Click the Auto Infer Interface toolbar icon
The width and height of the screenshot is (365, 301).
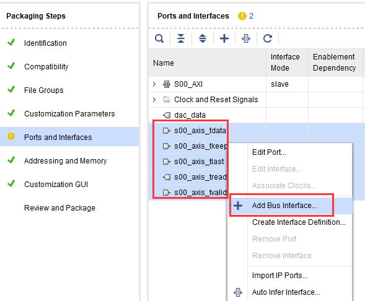point(246,38)
